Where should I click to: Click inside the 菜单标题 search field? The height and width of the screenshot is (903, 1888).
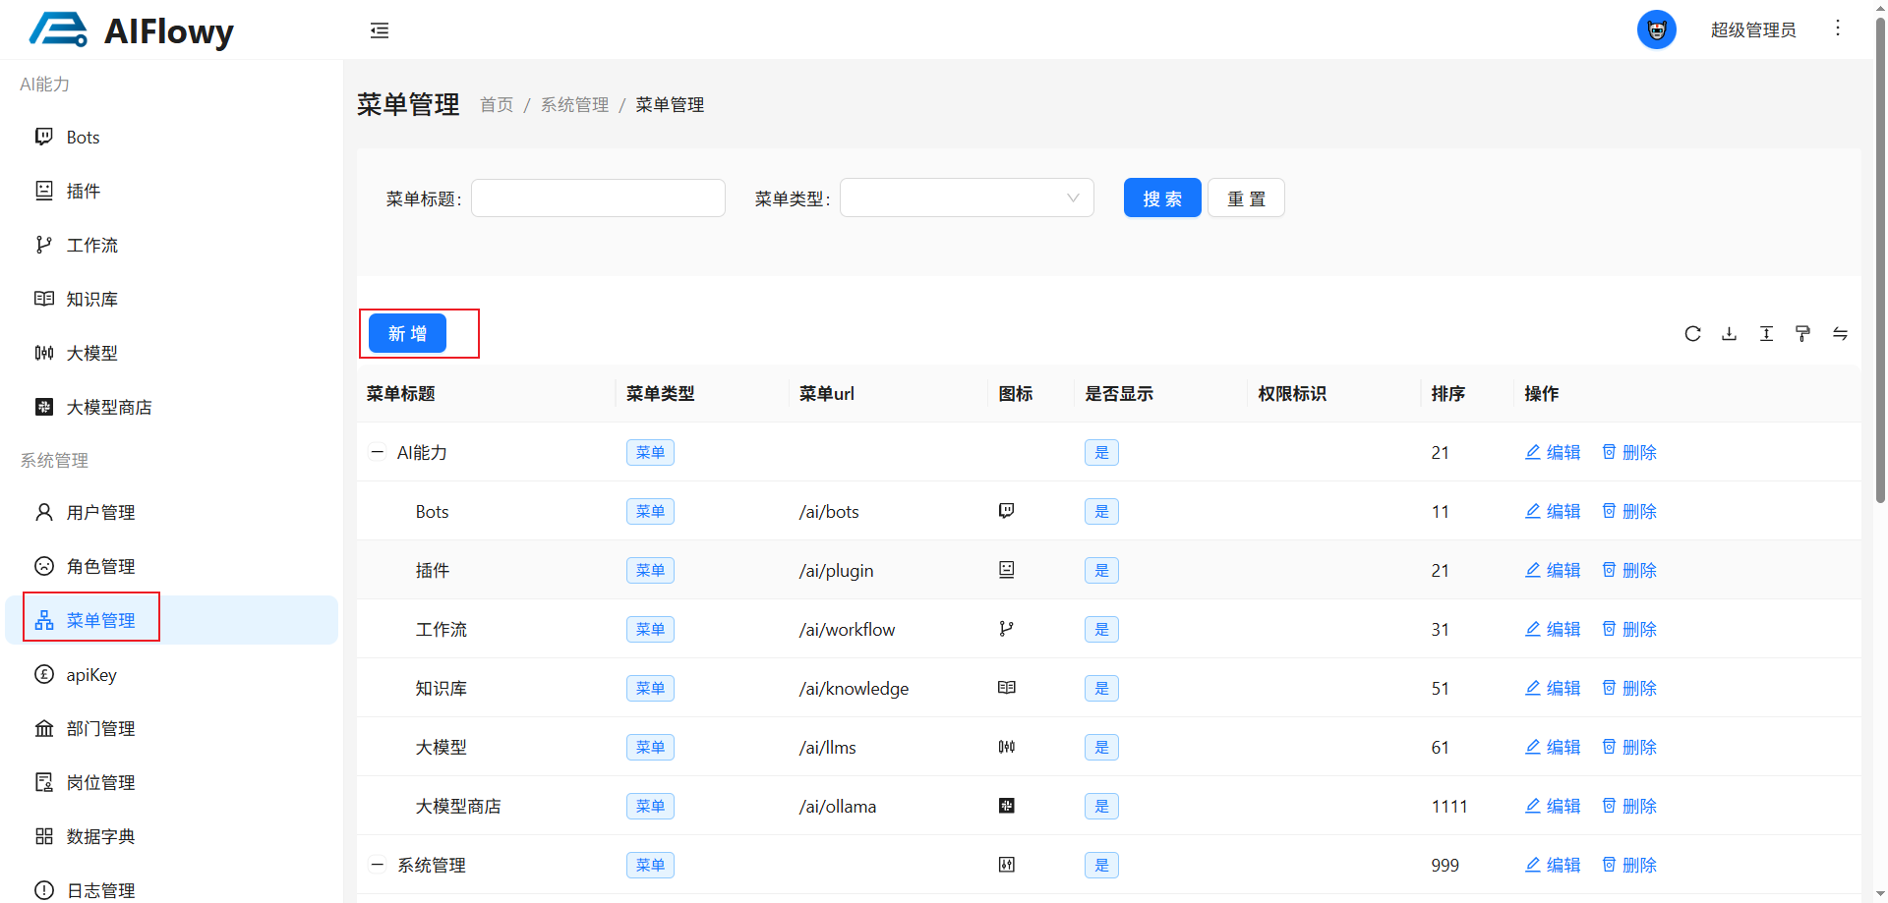tap(598, 198)
